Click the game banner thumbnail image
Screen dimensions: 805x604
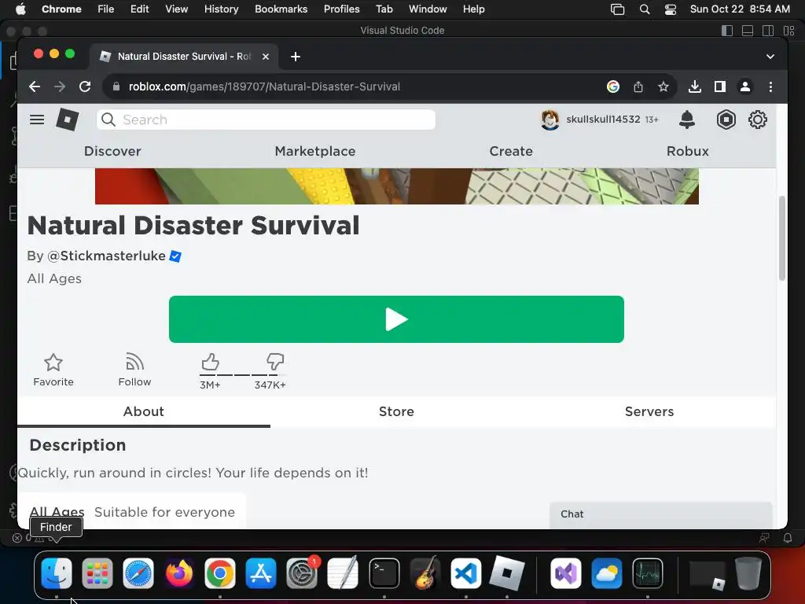396,186
